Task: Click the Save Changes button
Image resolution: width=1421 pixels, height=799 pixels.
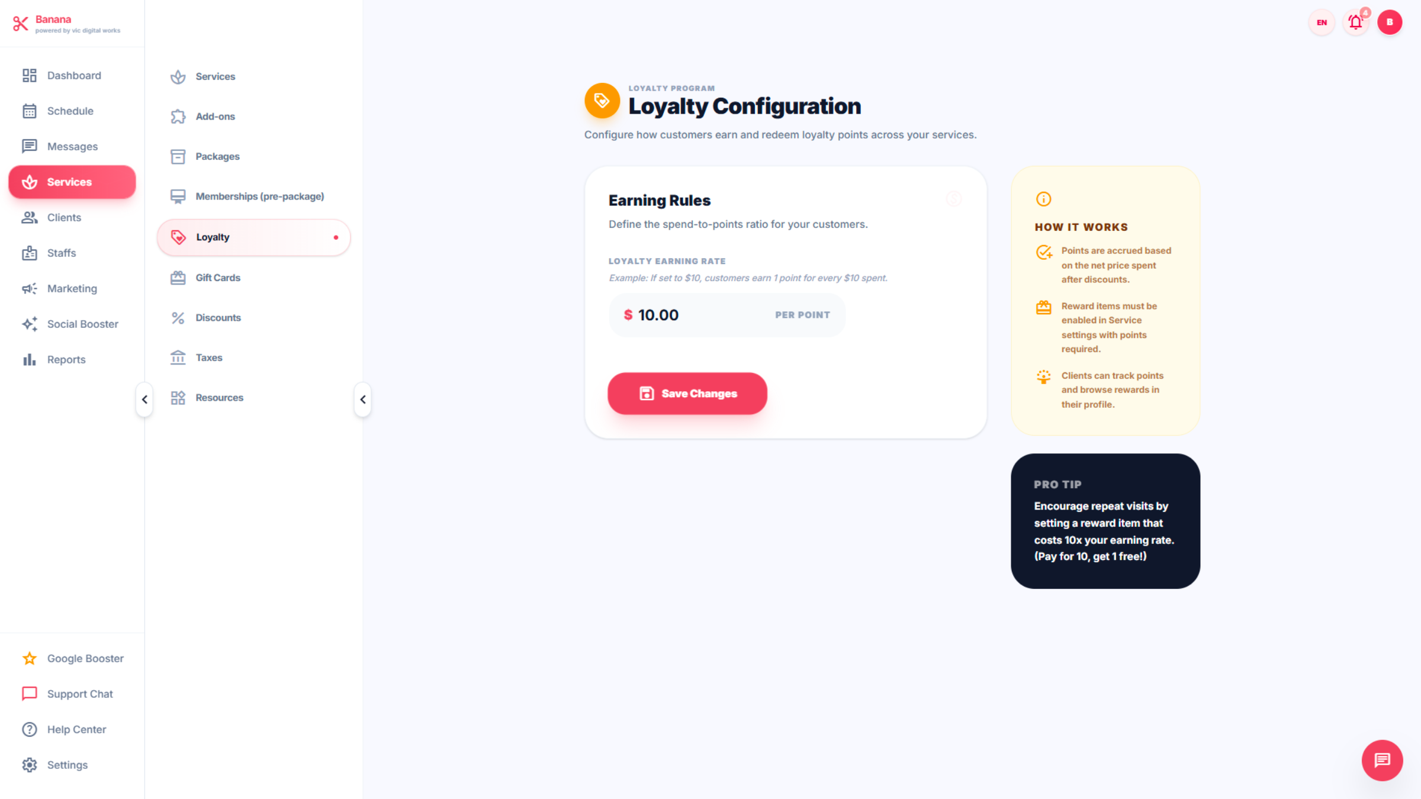Action: [687, 394]
